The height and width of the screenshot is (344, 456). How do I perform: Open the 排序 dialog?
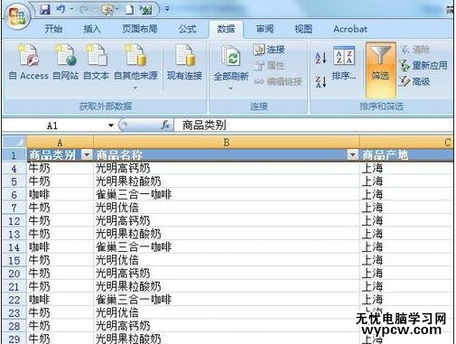[x=344, y=63]
